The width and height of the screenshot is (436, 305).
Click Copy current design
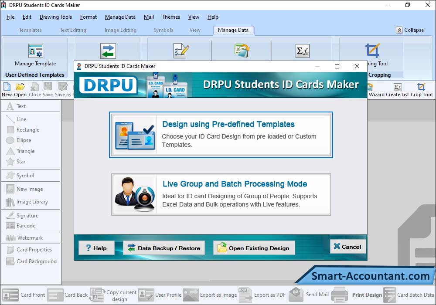click(x=113, y=295)
